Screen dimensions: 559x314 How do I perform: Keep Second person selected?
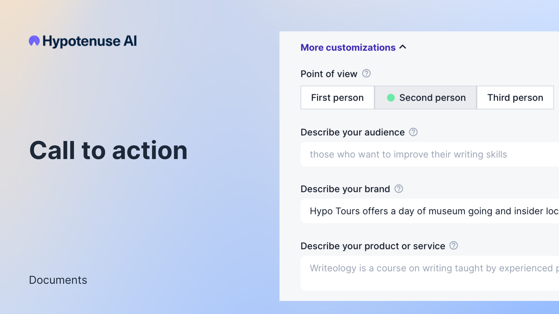pos(432,98)
